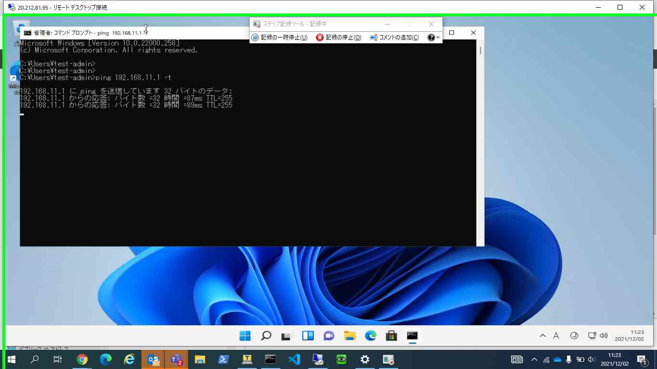657x369 pixels.
Task: Click the reply line with 時間 =89ms
Action: (x=126, y=105)
